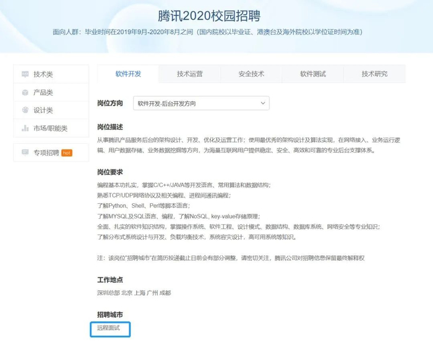Click the 岗位描述 heading
This screenshot has height=341, width=433.
[110, 127]
